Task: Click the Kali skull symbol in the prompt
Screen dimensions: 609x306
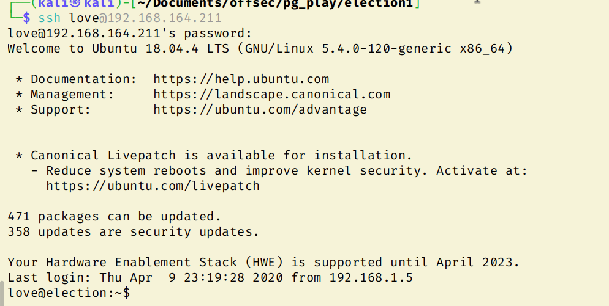Action: pos(78,4)
